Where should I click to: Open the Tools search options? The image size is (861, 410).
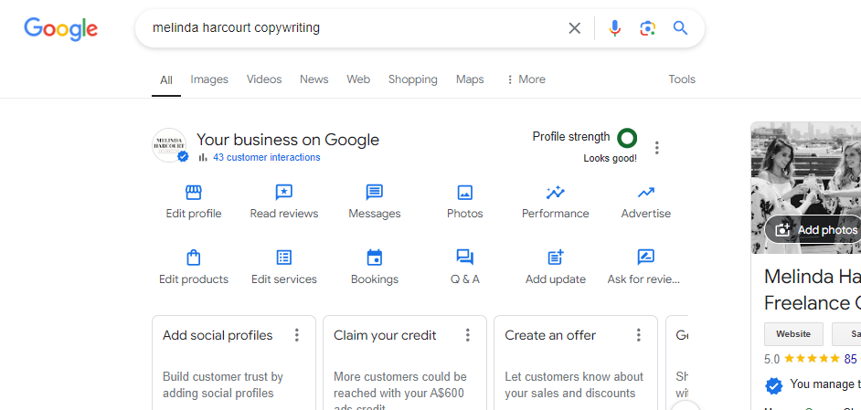click(x=682, y=79)
